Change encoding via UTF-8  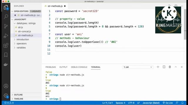[x=131, y=103]
